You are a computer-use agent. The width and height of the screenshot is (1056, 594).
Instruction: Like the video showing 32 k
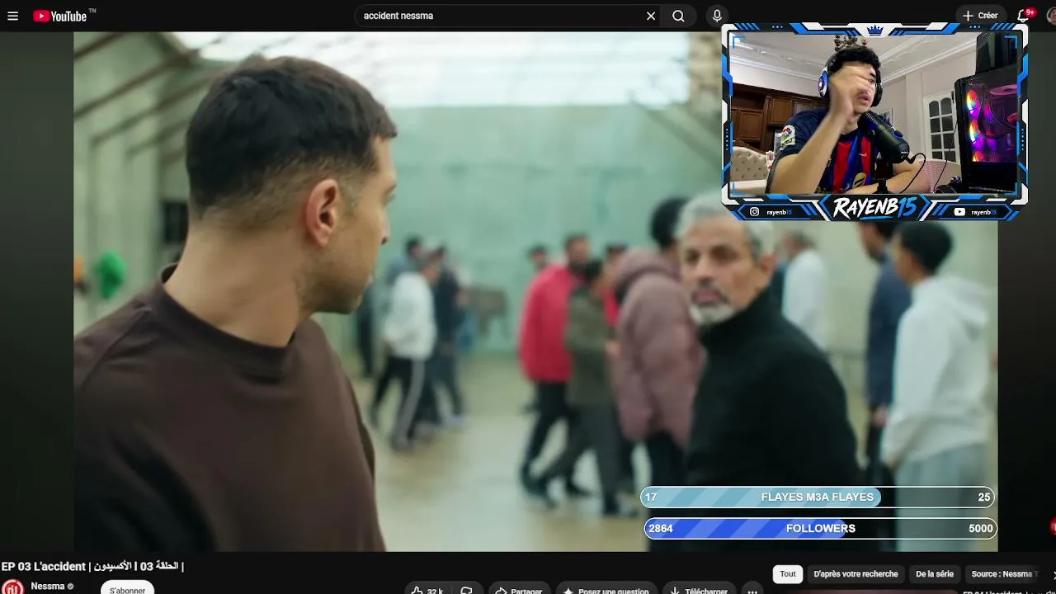428,590
